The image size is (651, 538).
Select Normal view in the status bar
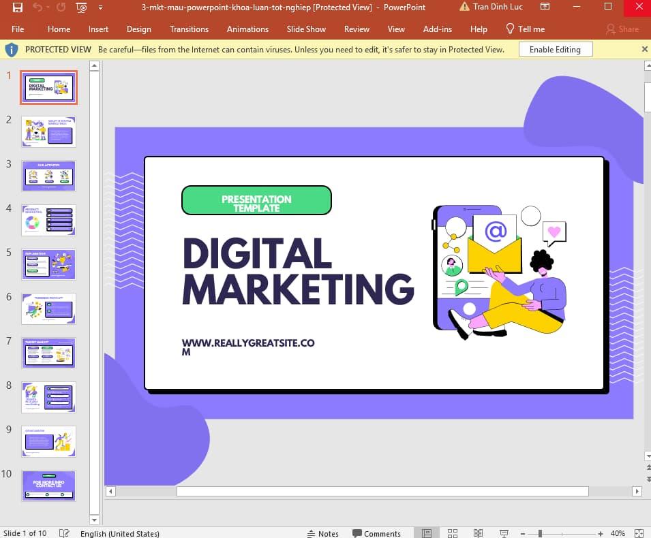(x=427, y=533)
